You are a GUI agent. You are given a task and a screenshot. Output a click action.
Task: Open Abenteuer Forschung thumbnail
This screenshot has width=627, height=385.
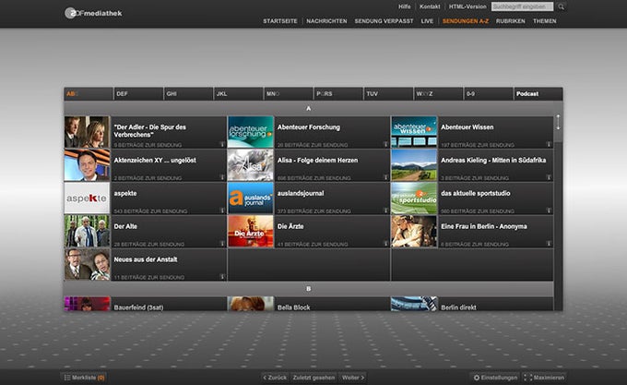click(x=251, y=132)
